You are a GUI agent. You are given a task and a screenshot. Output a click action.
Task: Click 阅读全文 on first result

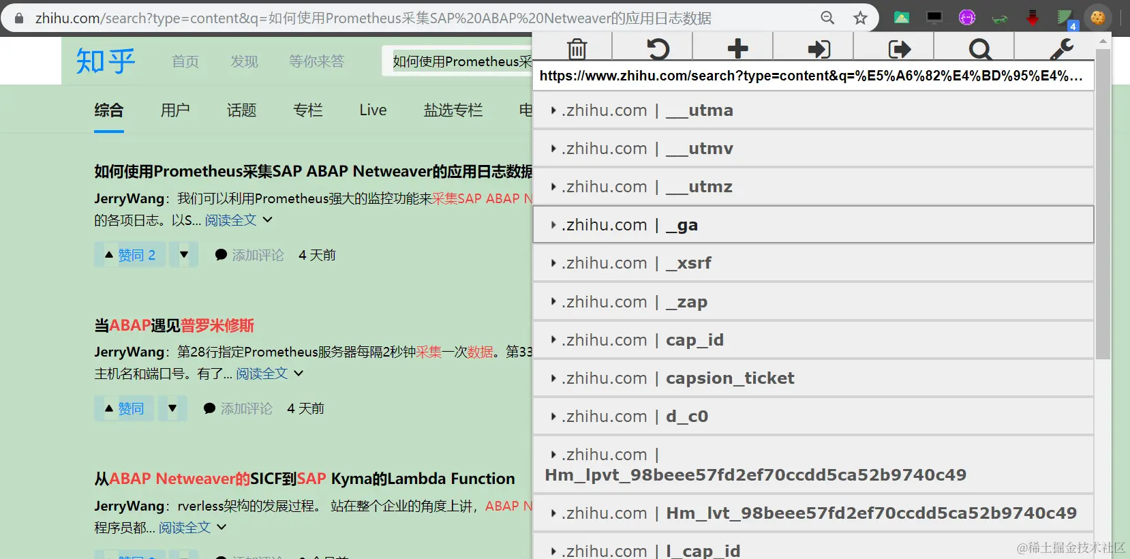click(x=231, y=220)
